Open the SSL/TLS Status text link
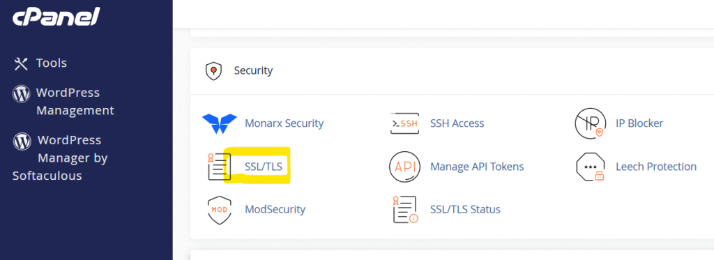Viewport: 714px width, 260px height. click(465, 210)
